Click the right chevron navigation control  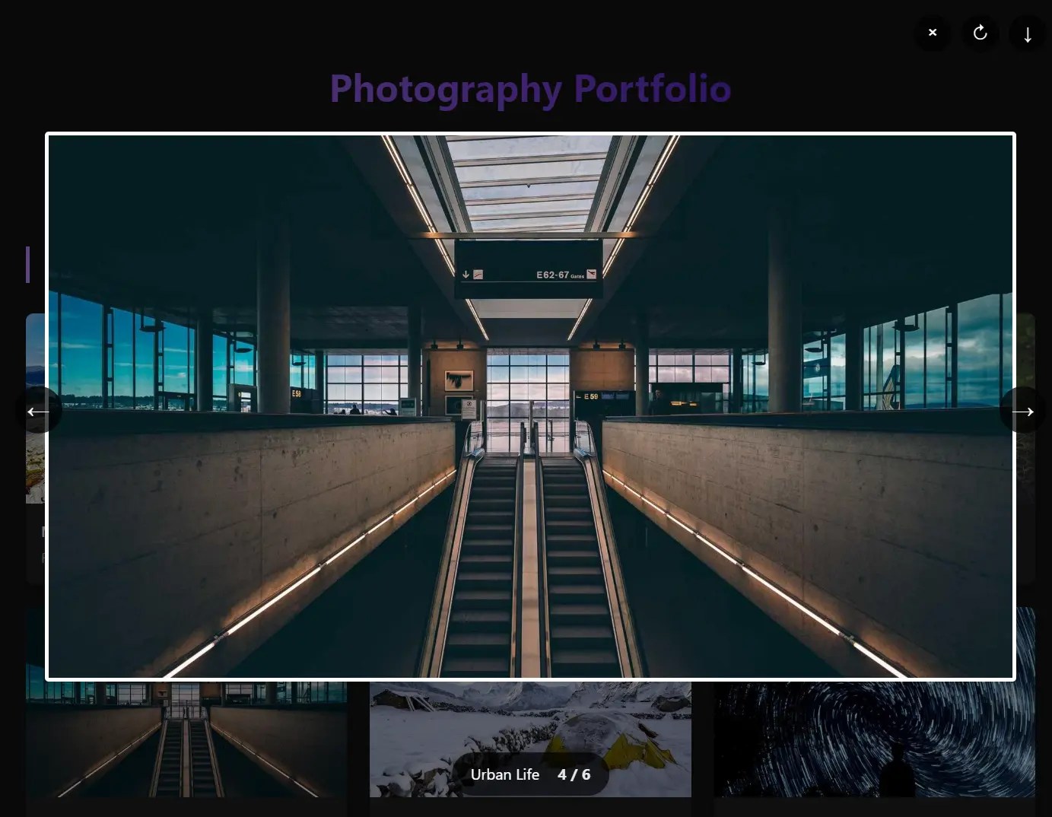point(1022,411)
